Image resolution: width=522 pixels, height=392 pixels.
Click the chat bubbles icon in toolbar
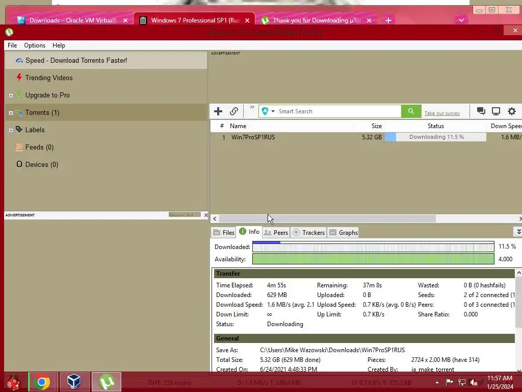(x=481, y=111)
